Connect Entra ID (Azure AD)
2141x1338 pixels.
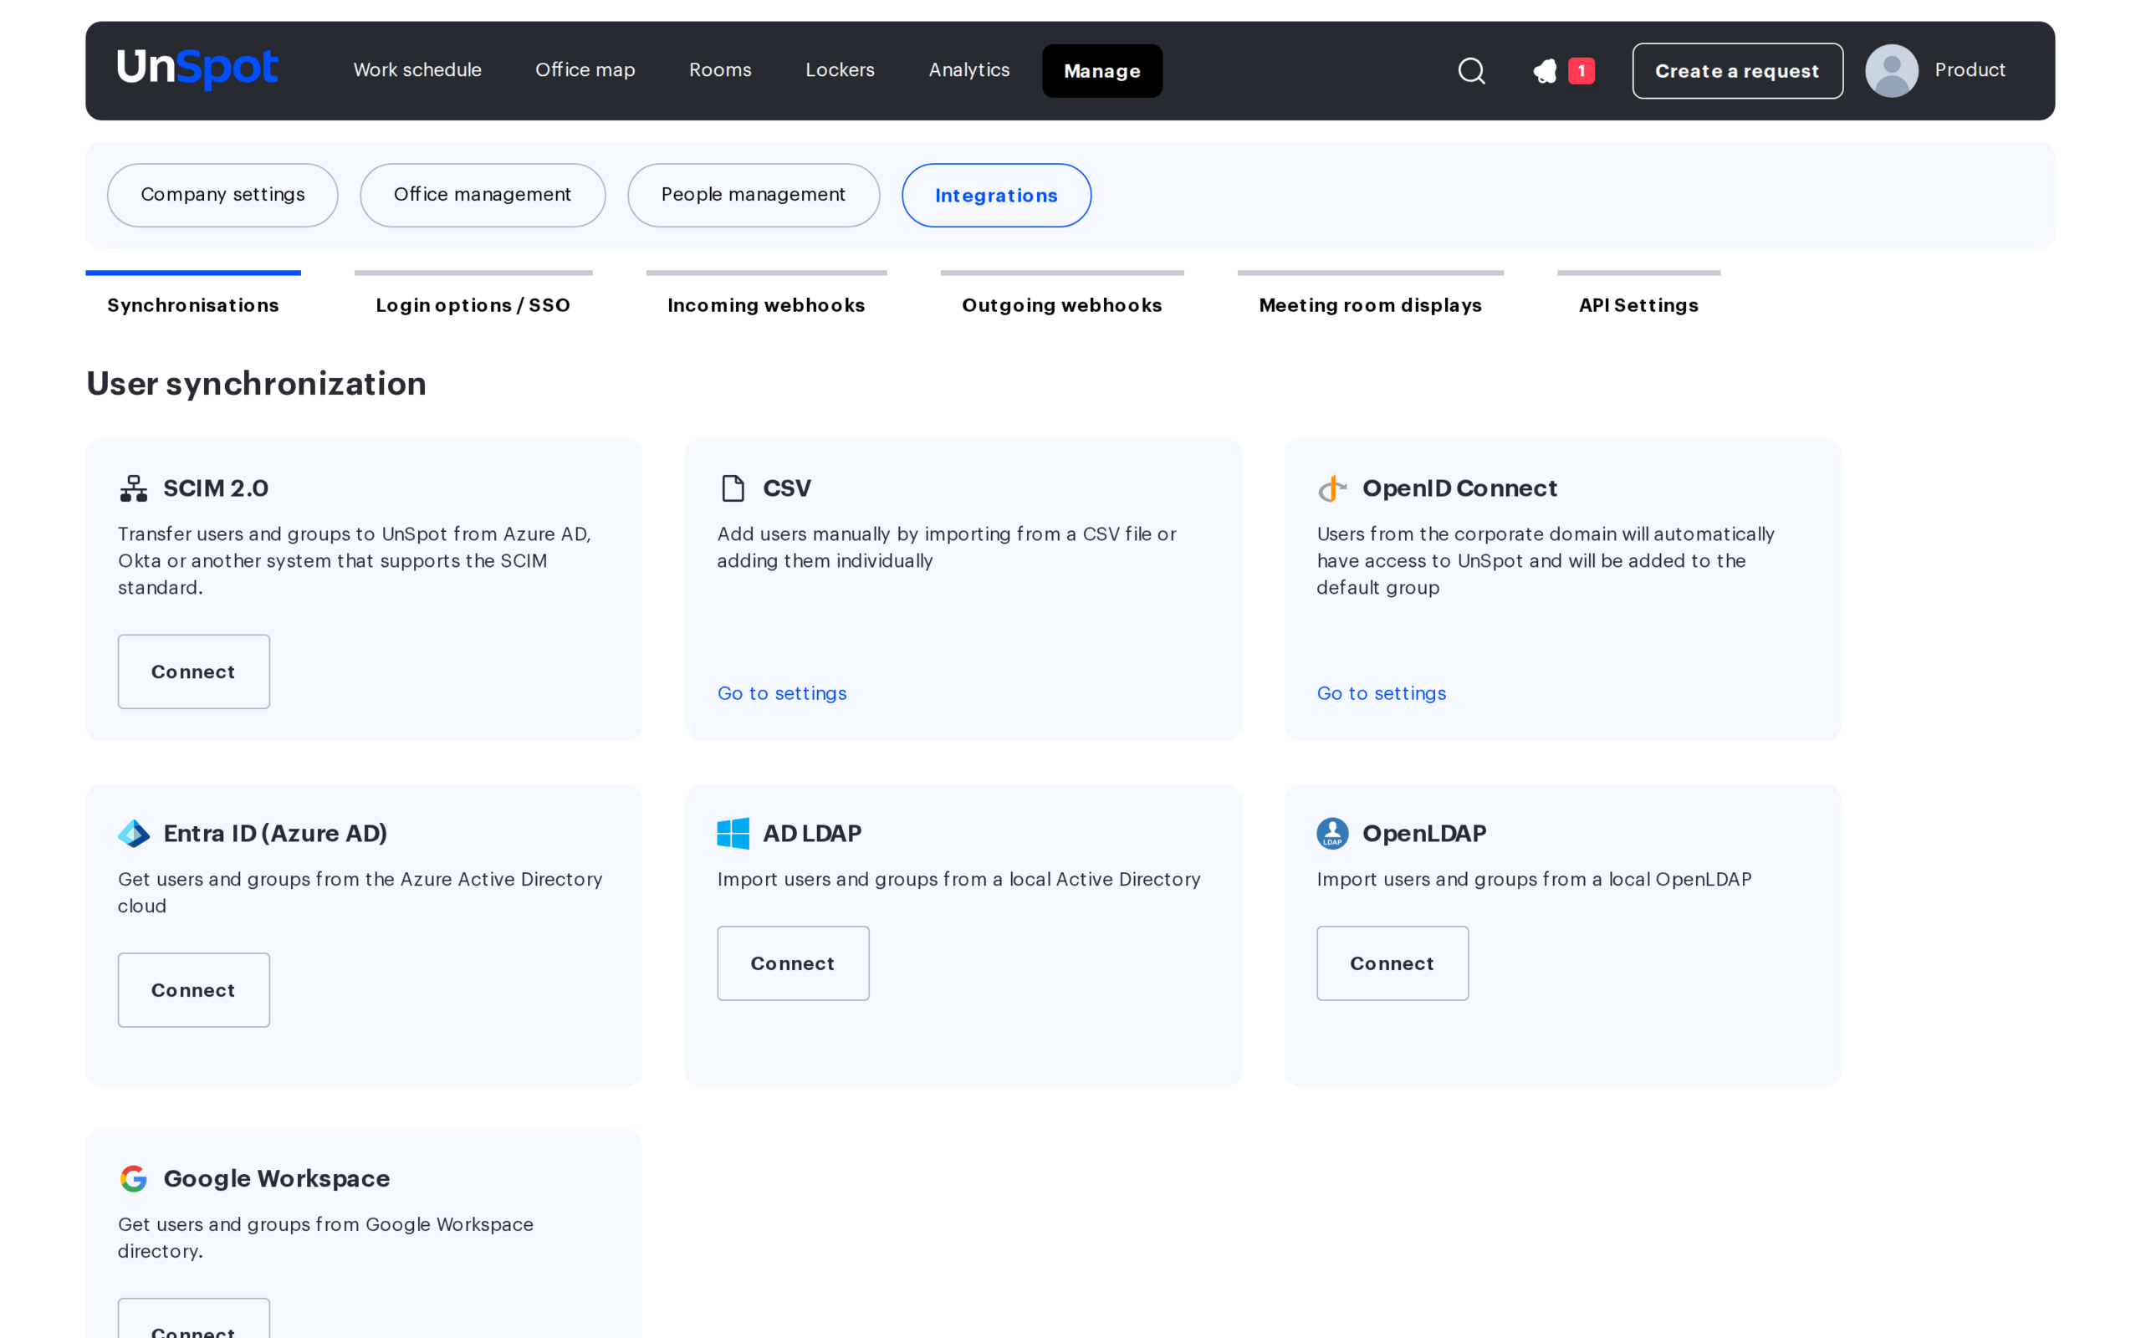click(x=194, y=990)
